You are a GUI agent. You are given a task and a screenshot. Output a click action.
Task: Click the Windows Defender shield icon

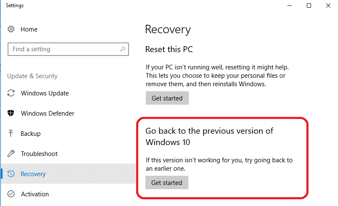point(11,114)
